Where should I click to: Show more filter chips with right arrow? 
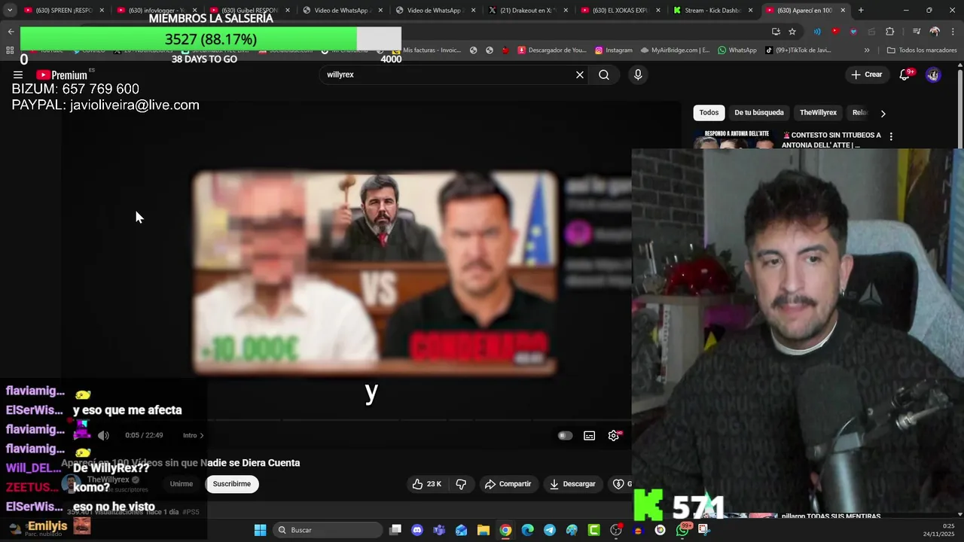883,113
